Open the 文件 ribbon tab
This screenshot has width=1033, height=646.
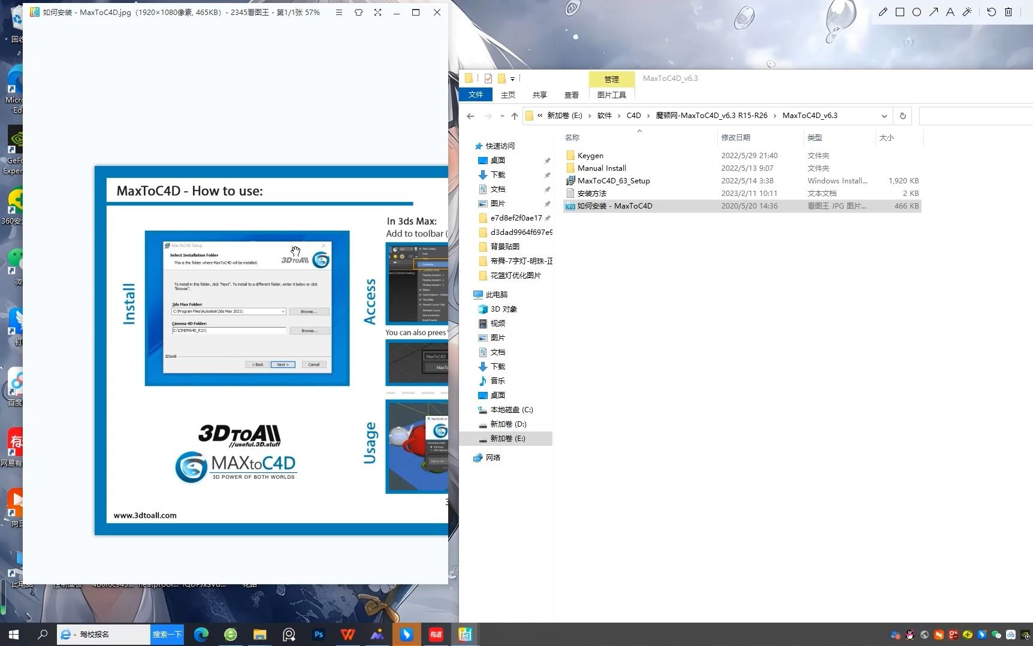pyautogui.click(x=476, y=95)
